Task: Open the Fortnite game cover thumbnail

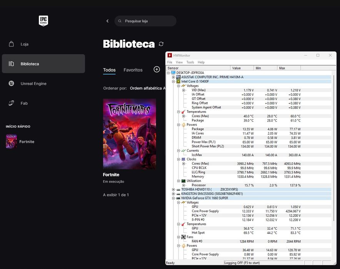Action: (130, 134)
